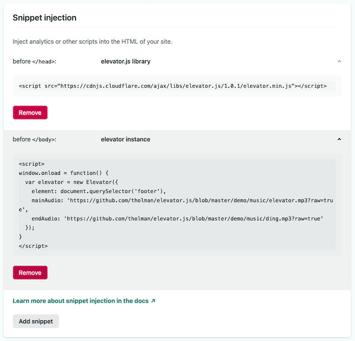Click the Snippet injection heading

pos(45,18)
